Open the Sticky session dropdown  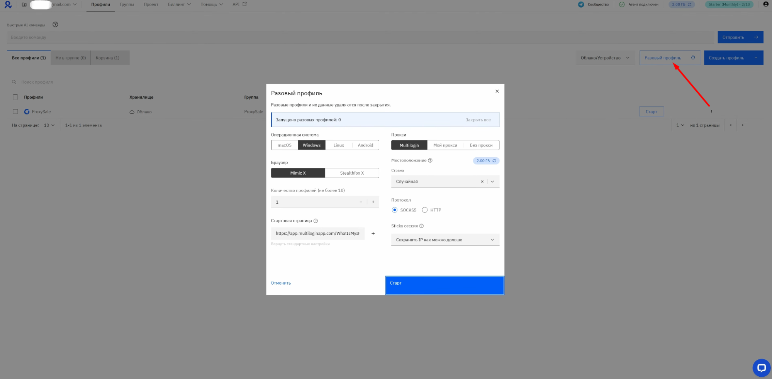[x=445, y=240]
